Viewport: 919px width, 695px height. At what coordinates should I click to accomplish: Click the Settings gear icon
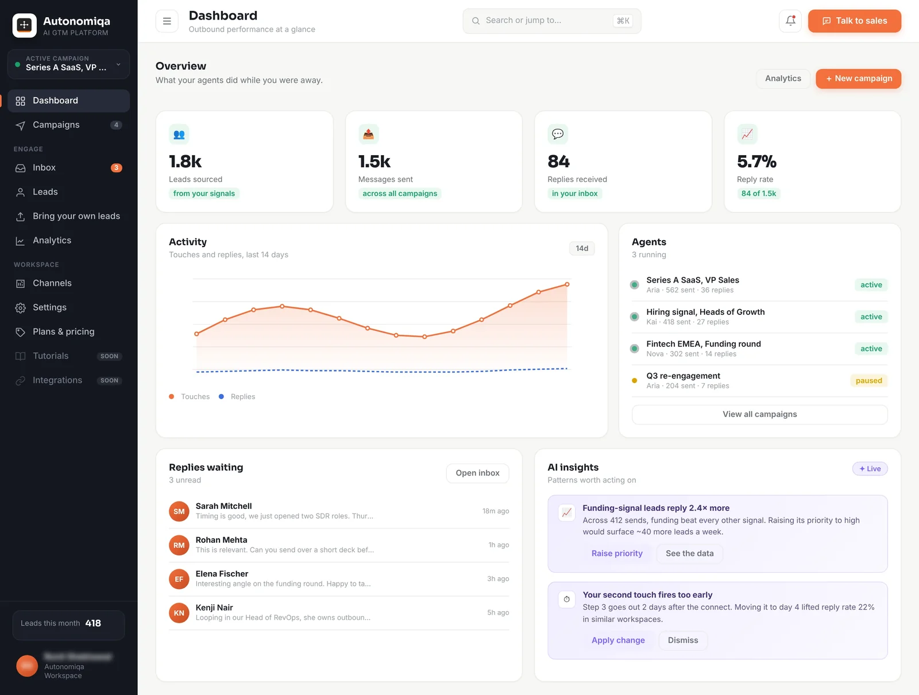pos(21,308)
